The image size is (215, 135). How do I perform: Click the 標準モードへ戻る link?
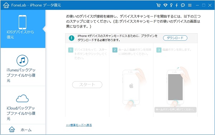click(x=79, y=125)
